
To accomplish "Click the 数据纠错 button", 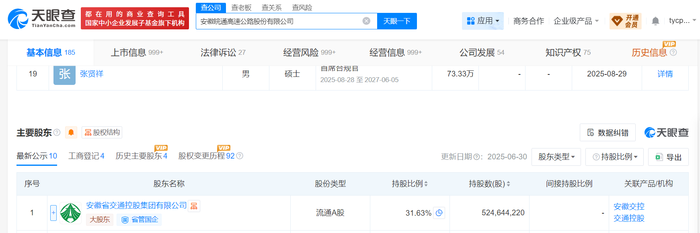I will (x=608, y=132).
